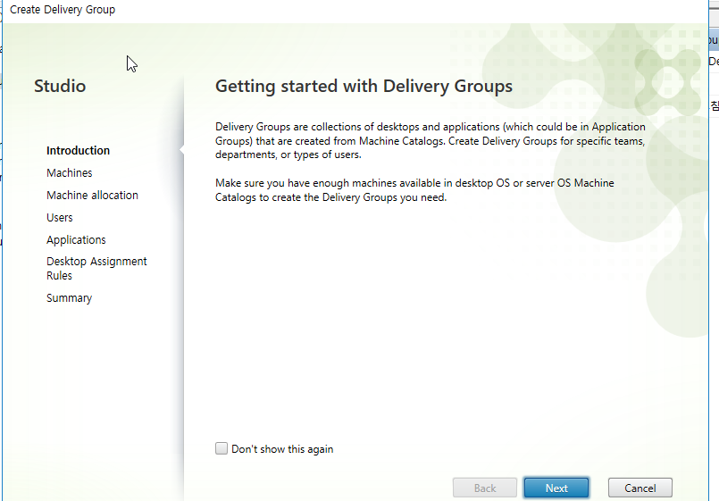The image size is (719, 501).
Task: Click the "Create Delivery Group" window title
Action: click(63, 10)
